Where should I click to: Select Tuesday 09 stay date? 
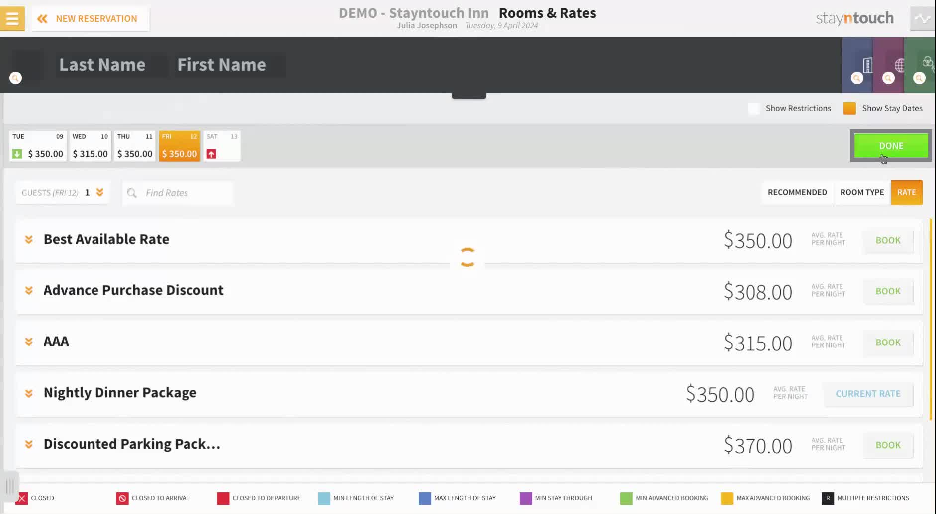38,146
